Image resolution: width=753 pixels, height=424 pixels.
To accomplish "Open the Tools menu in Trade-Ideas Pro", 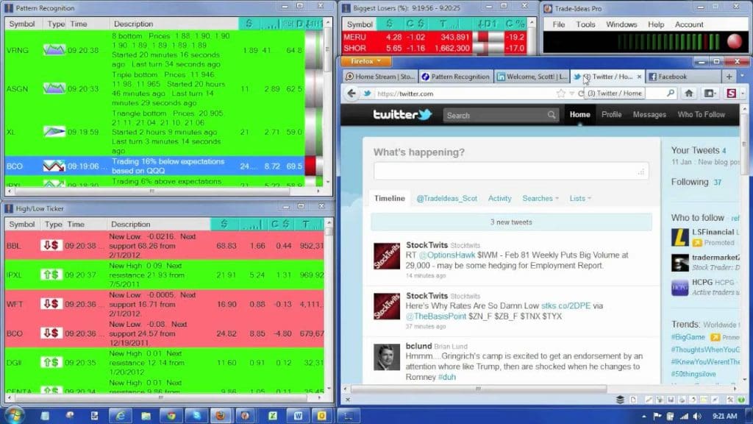I will (x=585, y=24).
